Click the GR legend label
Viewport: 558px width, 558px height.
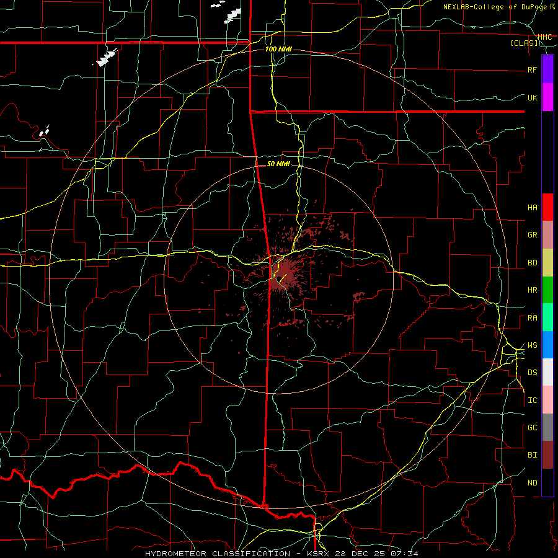pyautogui.click(x=533, y=235)
